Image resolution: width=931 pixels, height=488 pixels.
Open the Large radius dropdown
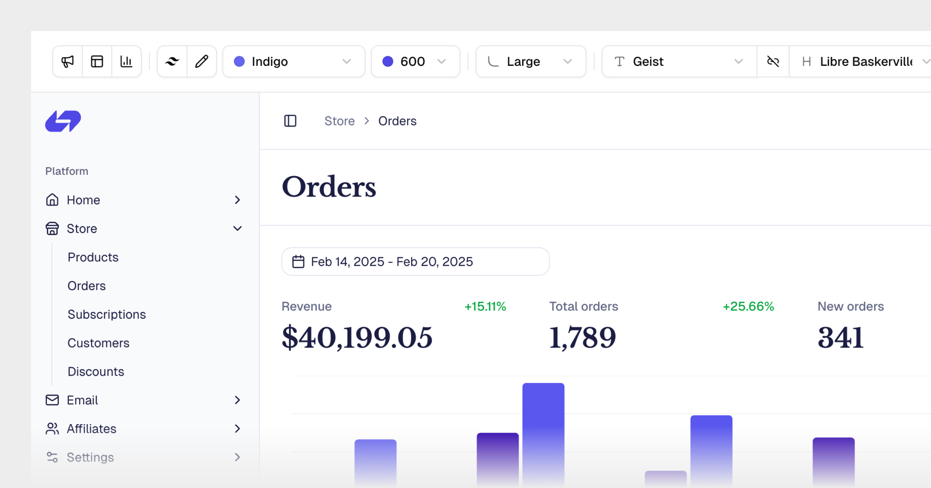pyautogui.click(x=530, y=62)
